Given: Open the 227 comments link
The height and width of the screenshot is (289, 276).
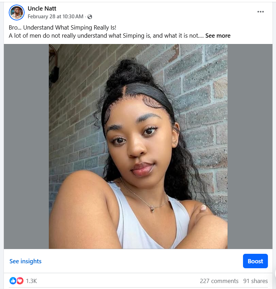Looking at the screenshot, I should point(219,281).
